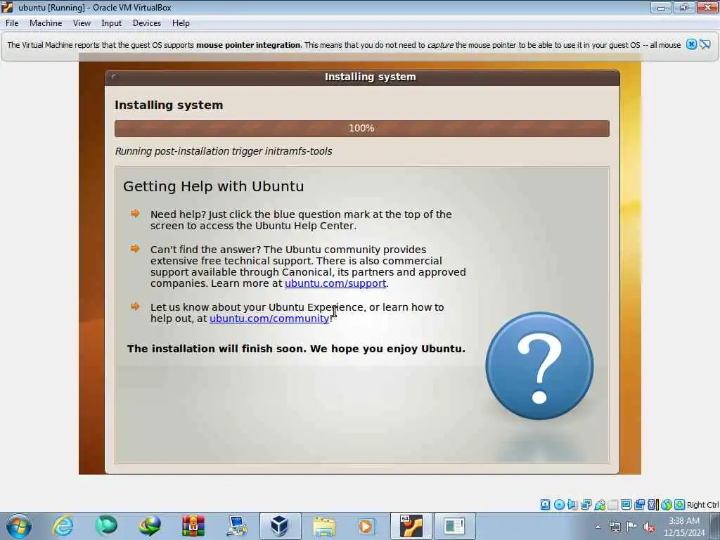Open the last taskbar window button
The height and width of the screenshot is (540, 720).
[454, 526]
